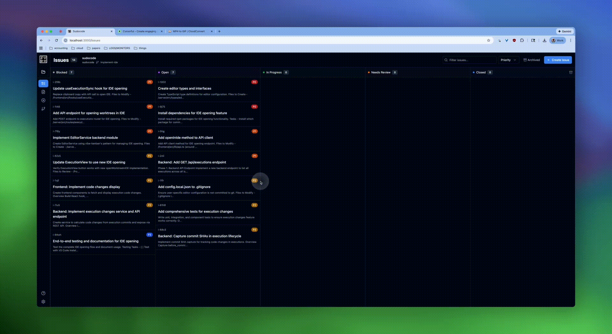Open the bookmarks apps grid icon
Screen dimensions: 612x334
[x=41, y=48]
